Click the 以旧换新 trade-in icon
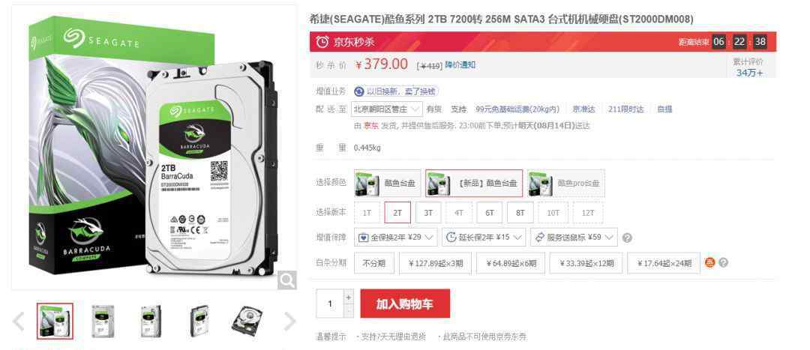810x350 pixels. coord(359,92)
